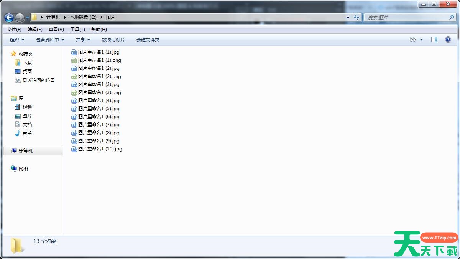
Task: Click the 13 个对象 status text
Action: (x=45, y=241)
